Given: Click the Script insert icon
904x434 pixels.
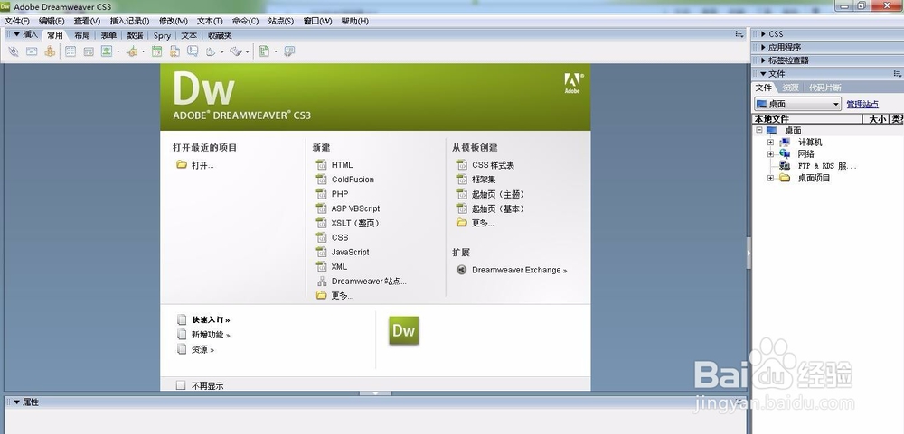Looking at the screenshot, I should [x=236, y=51].
